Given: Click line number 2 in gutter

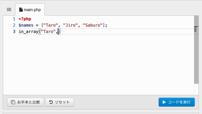Looking at the screenshot, I should (14, 25).
